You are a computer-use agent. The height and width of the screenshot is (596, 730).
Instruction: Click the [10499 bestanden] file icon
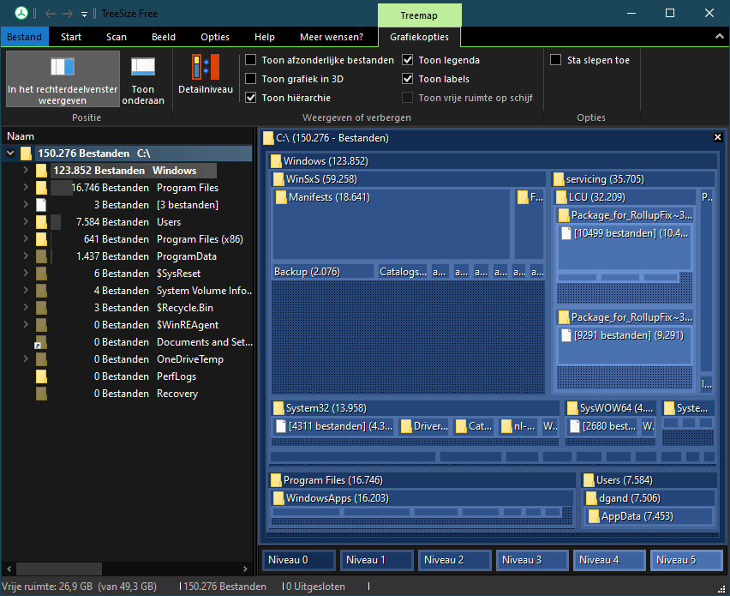pyautogui.click(x=566, y=233)
